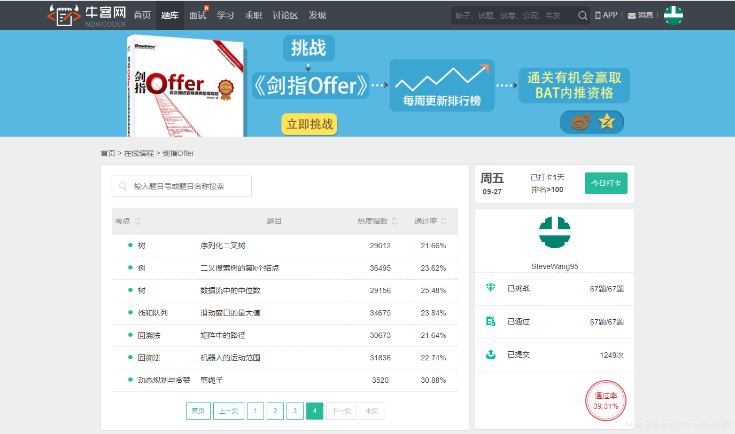
Task: Open problem 滑动窗口的最大值
Action: coord(230,313)
